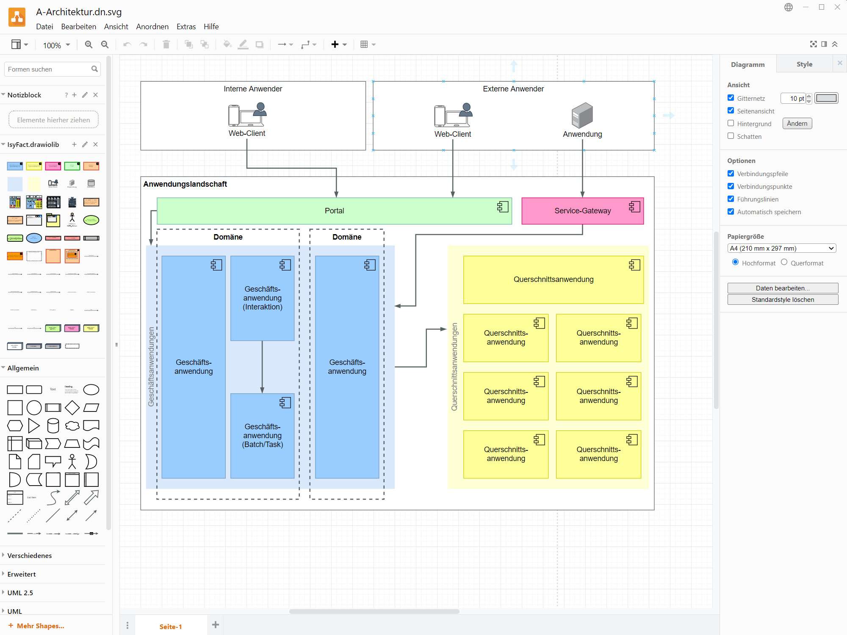Select the Querformat radio button

784,262
